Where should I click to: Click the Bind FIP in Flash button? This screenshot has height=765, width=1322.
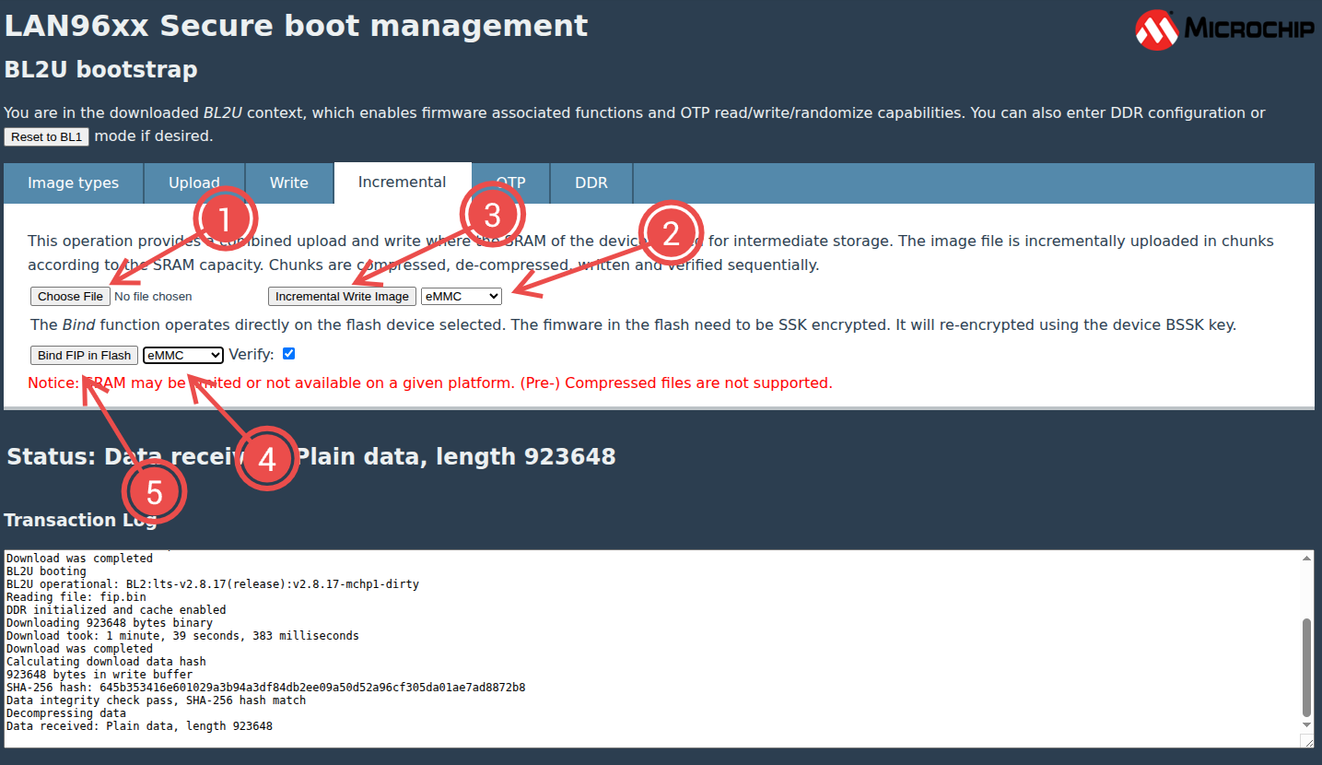[84, 355]
